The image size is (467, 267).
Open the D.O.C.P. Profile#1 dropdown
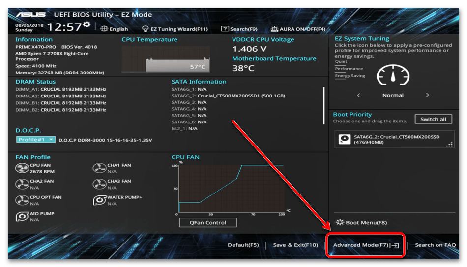click(36, 140)
